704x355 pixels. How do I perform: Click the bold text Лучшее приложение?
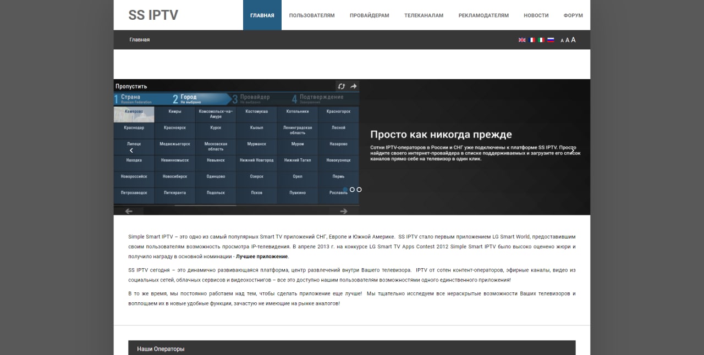262,257
